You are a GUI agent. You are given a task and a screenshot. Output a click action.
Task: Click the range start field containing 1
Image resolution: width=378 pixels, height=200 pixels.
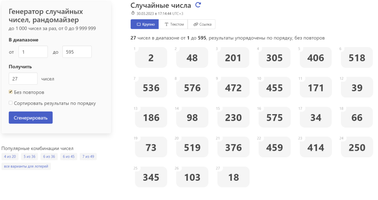(33, 52)
